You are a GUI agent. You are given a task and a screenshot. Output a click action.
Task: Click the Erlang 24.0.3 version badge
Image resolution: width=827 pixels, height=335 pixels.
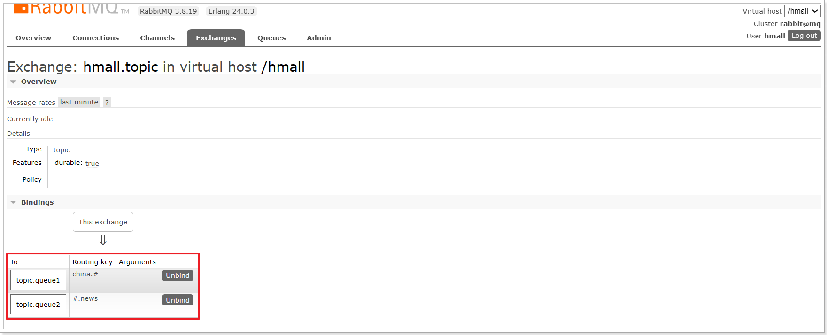pos(231,11)
